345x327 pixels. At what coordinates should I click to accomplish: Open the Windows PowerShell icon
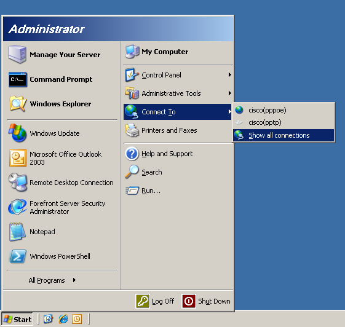18,256
